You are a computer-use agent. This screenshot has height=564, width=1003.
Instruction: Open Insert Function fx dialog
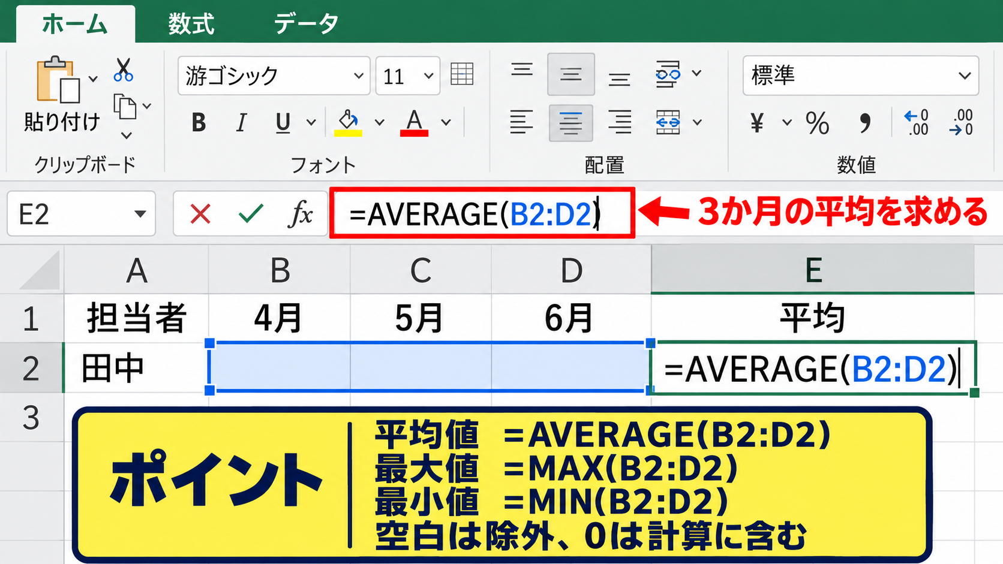click(x=301, y=213)
